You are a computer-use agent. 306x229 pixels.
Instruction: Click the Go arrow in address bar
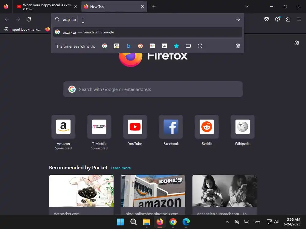[x=238, y=19]
